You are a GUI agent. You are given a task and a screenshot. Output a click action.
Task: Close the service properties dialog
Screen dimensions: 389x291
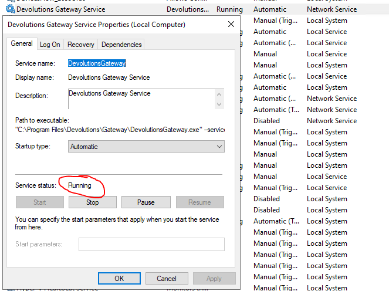coord(231,24)
